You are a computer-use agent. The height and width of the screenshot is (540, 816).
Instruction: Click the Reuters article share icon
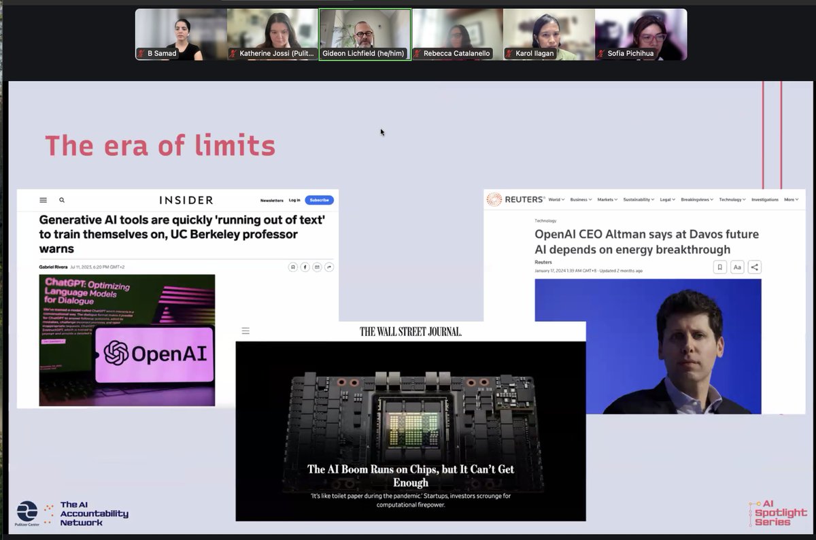pos(754,267)
